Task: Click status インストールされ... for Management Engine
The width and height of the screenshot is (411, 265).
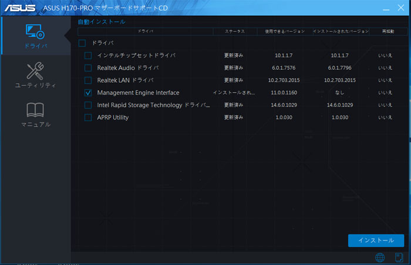Action: click(x=234, y=93)
